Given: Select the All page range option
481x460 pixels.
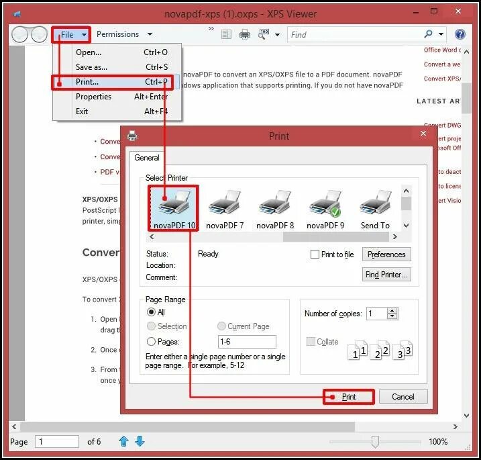Looking at the screenshot, I should 151,312.
